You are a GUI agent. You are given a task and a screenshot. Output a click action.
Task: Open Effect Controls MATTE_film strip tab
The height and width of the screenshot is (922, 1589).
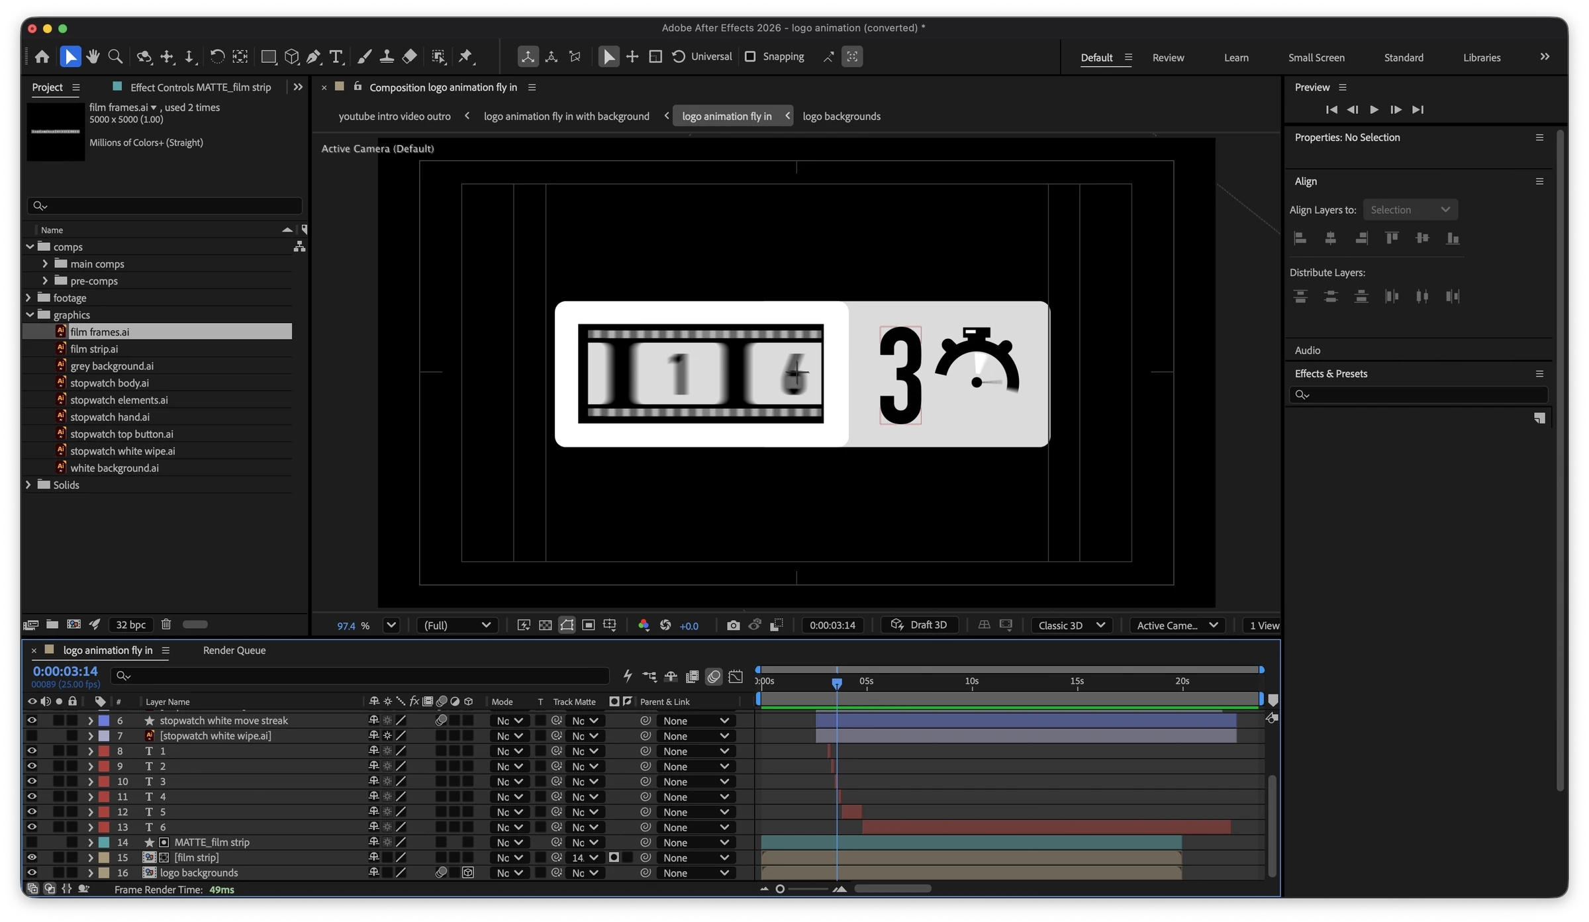(201, 87)
